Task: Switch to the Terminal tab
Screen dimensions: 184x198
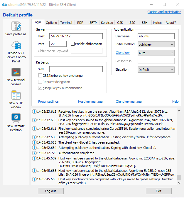Action: (x=66, y=23)
